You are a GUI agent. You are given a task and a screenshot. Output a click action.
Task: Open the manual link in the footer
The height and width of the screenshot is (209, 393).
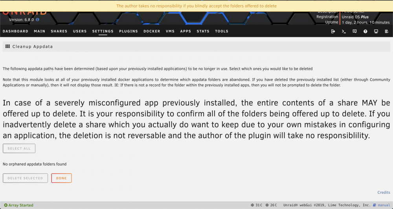tap(382, 205)
